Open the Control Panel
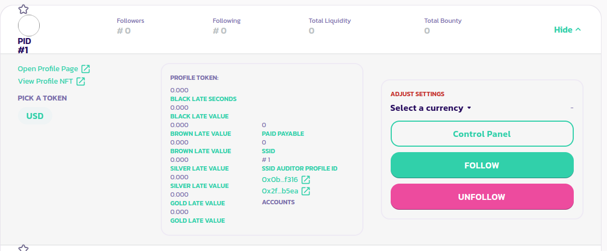607x251 pixels. [482, 134]
